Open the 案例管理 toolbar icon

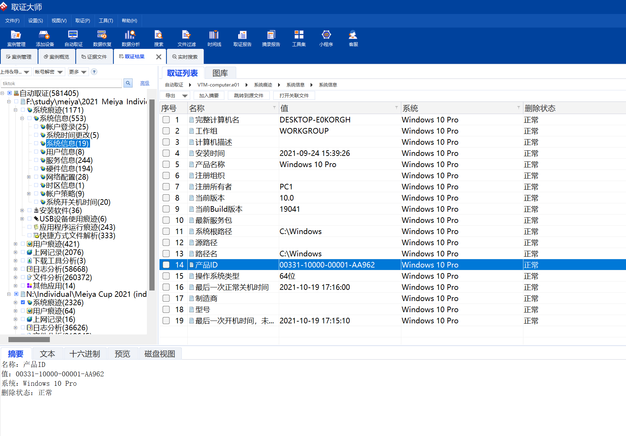click(x=16, y=38)
